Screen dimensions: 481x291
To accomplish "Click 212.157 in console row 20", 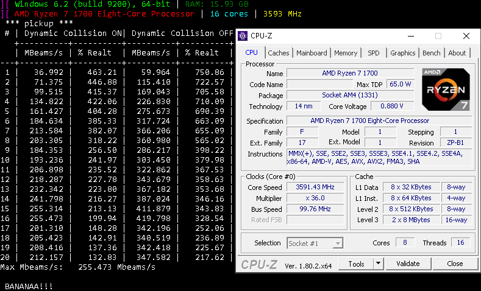I will 46,258.
